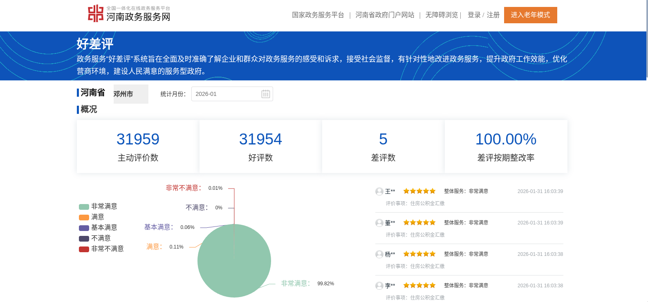The image size is (648, 302).
Task: Select the 邓州市 region tab
Action: (x=131, y=94)
